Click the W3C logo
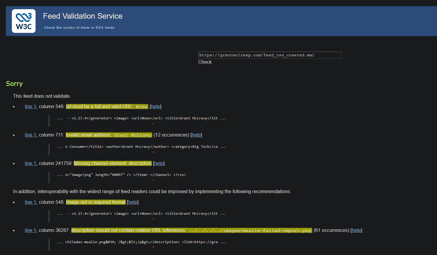 coord(24,21)
